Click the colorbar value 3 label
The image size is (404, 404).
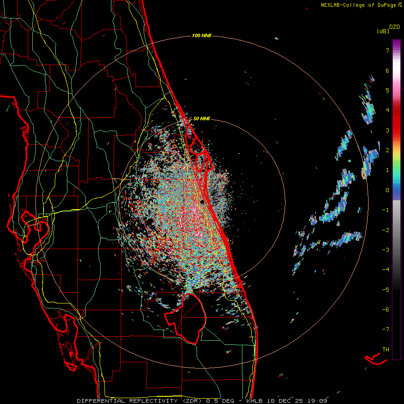pyautogui.click(x=387, y=130)
